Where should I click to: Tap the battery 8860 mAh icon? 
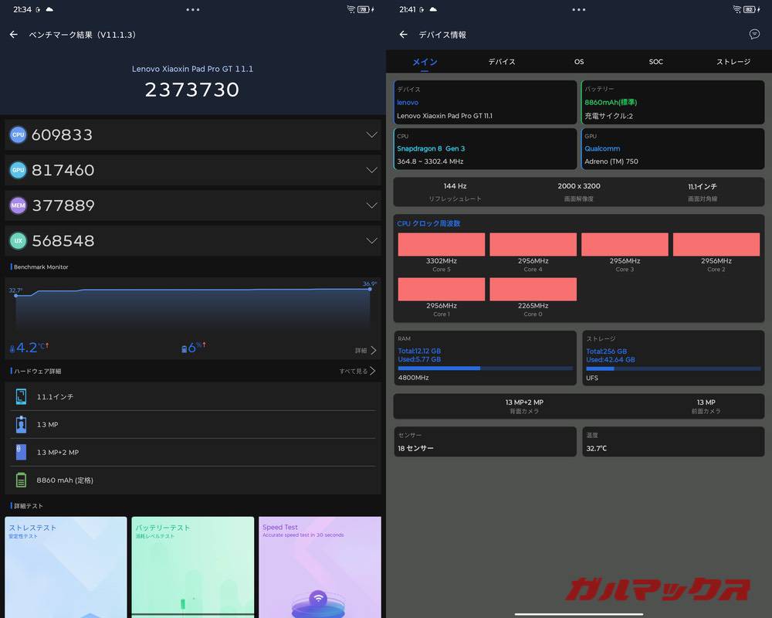[21, 480]
